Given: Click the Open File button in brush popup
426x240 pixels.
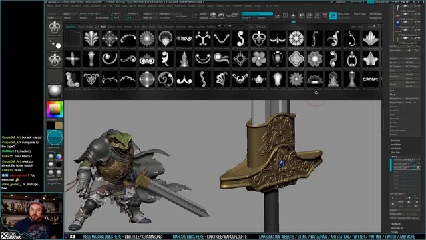Looking at the screenshot, I should click(70, 27).
